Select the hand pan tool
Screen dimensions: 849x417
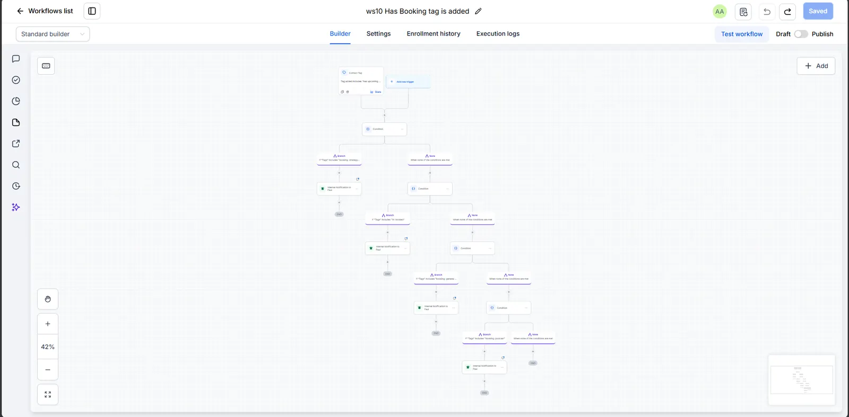pyautogui.click(x=48, y=299)
